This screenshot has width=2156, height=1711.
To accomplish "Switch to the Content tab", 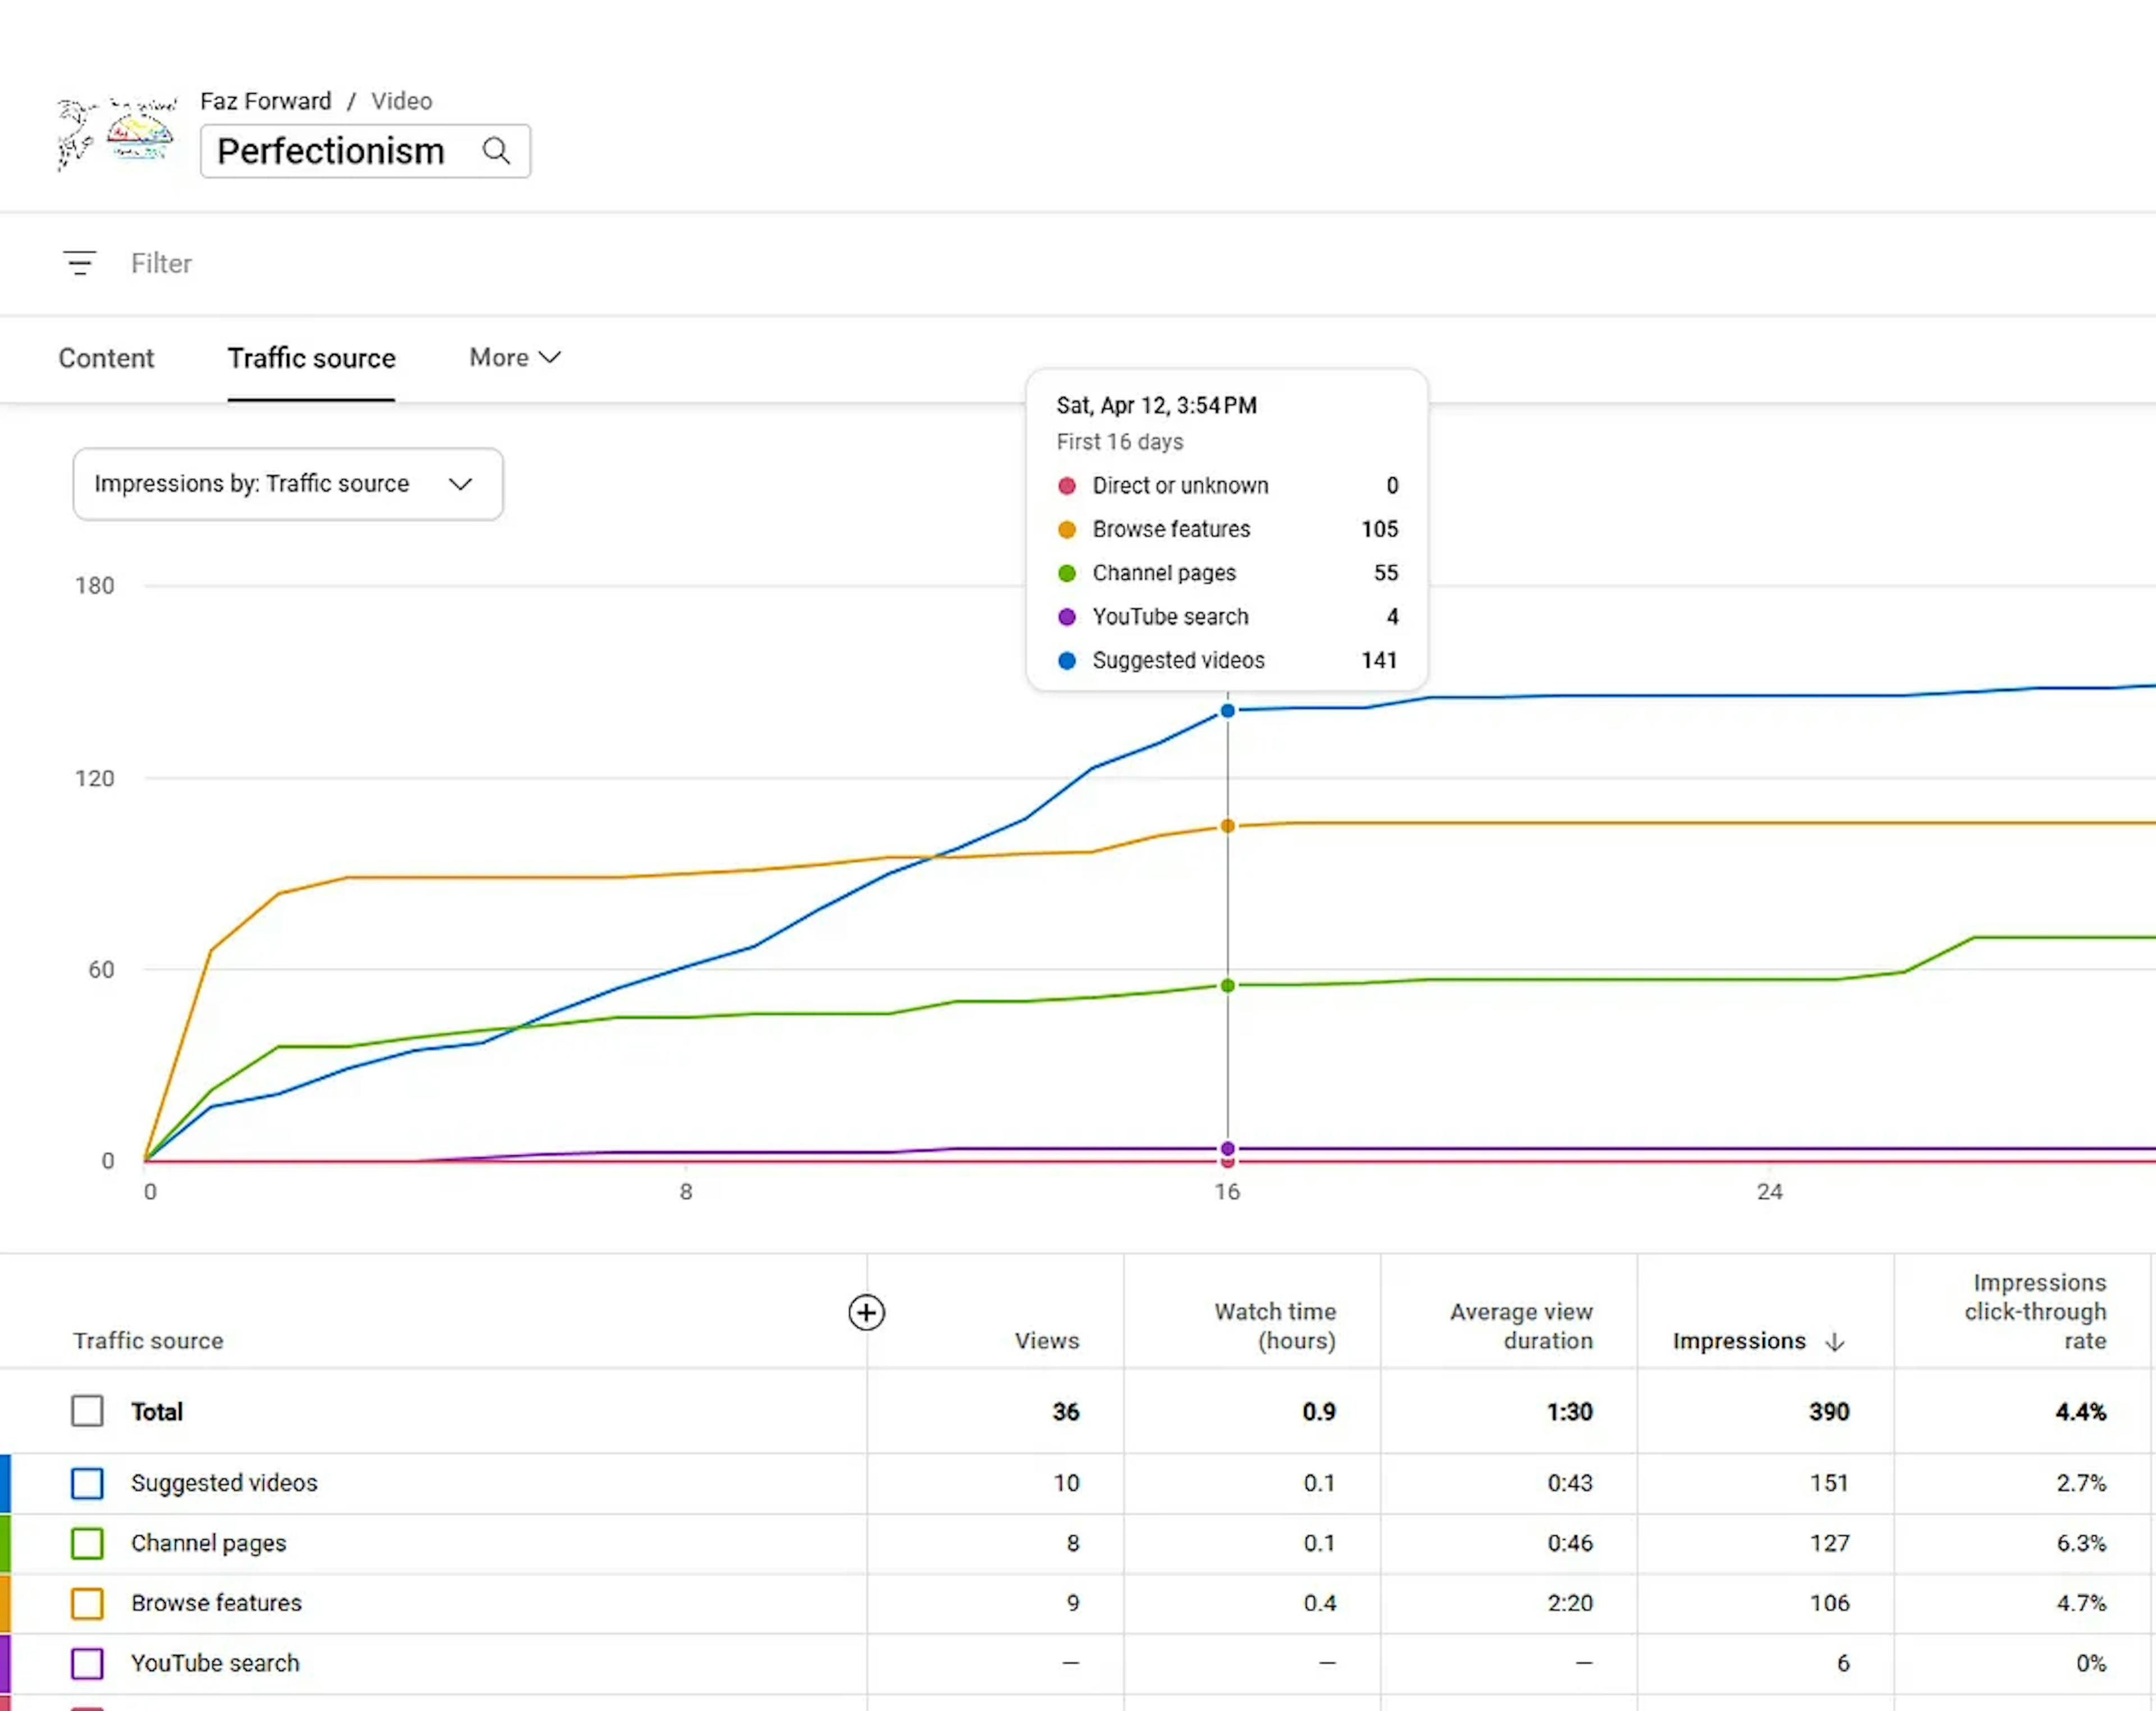I will point(106,358).
